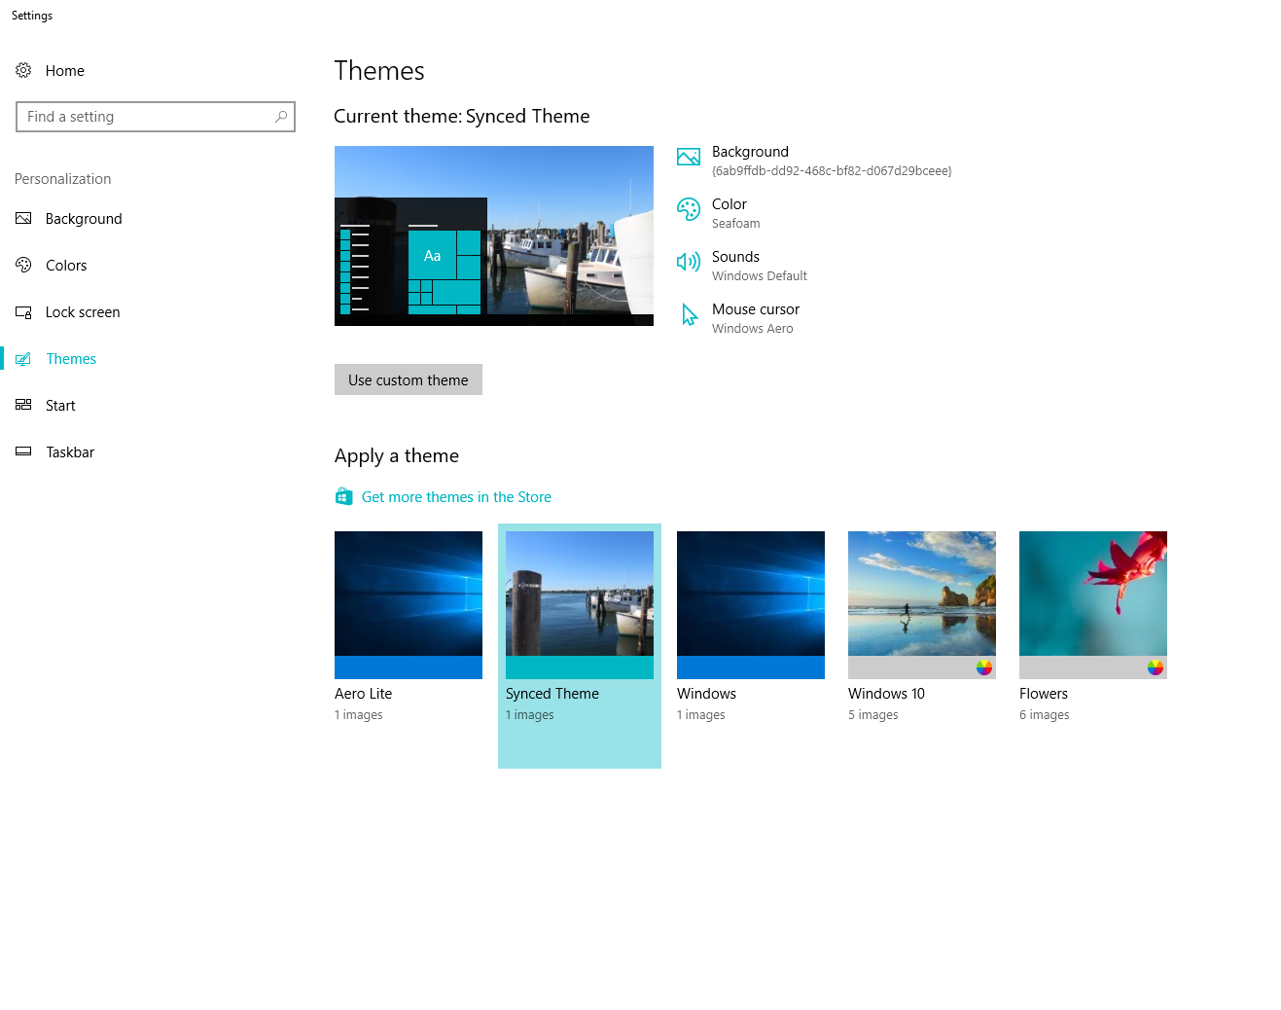This screenshot has width=1281, height=1010.
Task: Click color wheel badge on Windows 10 theme
Action: (x=984, y=667)
